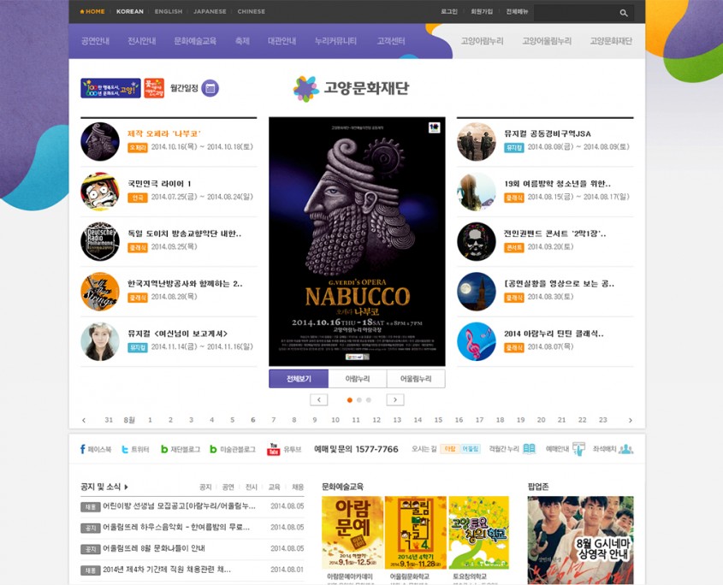
Task: Expand the 공지 및 소식 arrow
Action: click(x=126, y=487)
